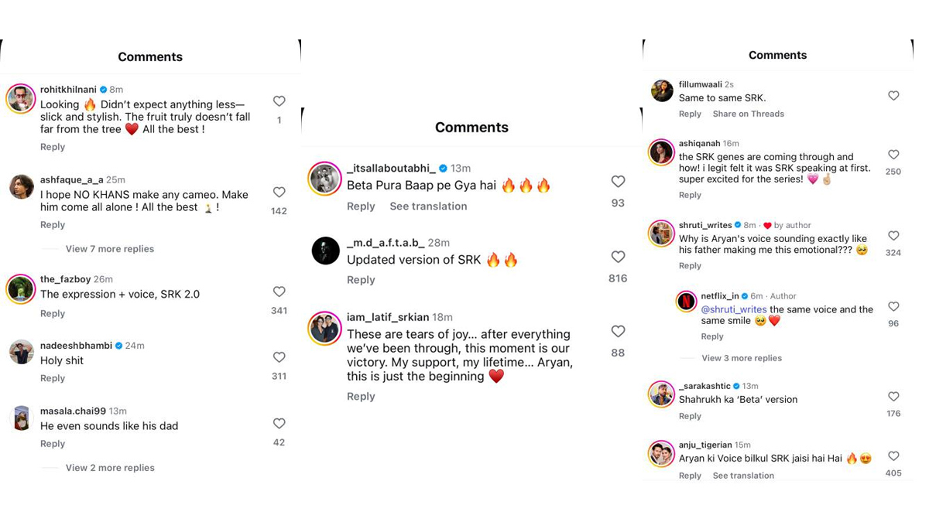Open rohitkhilnani's profile picture
Viewport: 929px width, 522px height.
[x=21, y=98]
